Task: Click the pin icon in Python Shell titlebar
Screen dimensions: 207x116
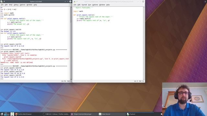Action: pyautogui.click(x=4, y=1)
